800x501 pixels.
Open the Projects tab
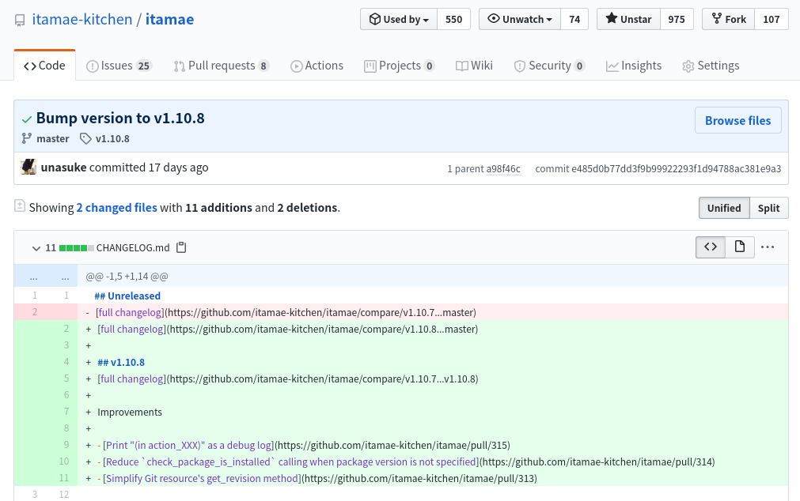(399, 66)
